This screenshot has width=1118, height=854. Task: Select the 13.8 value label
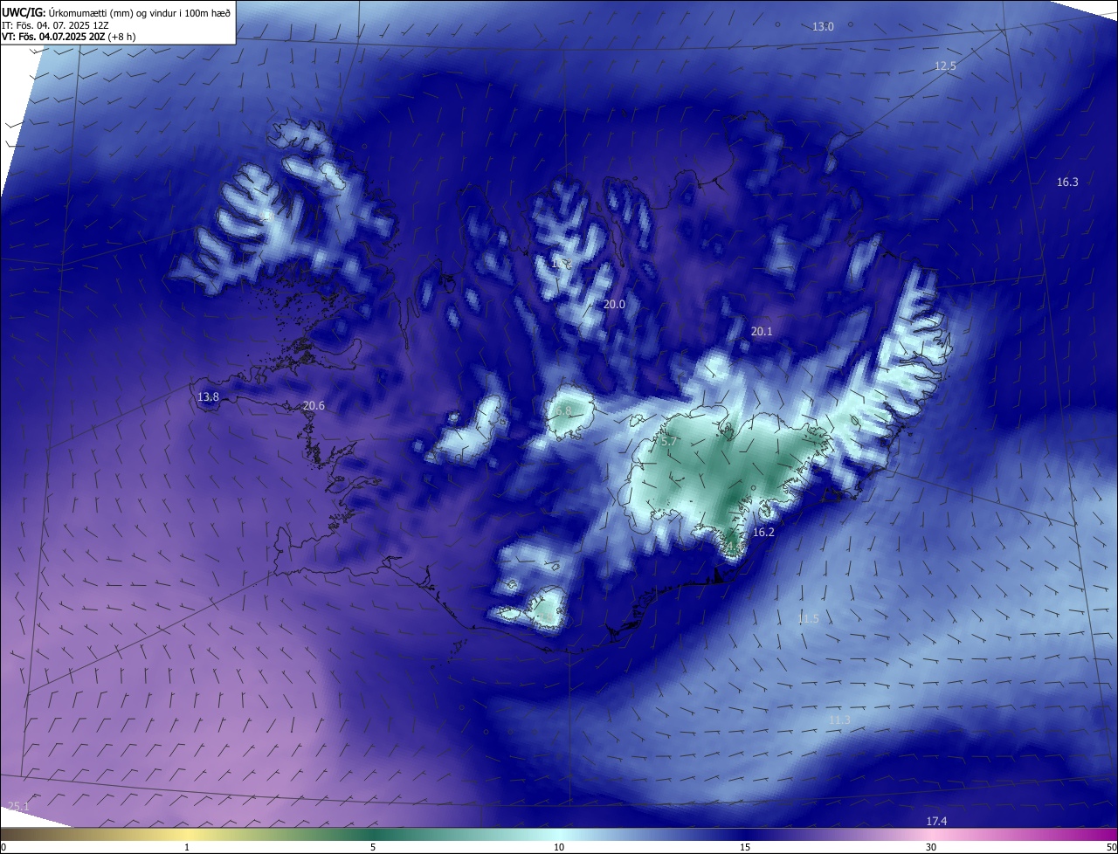tap(208, 397)
